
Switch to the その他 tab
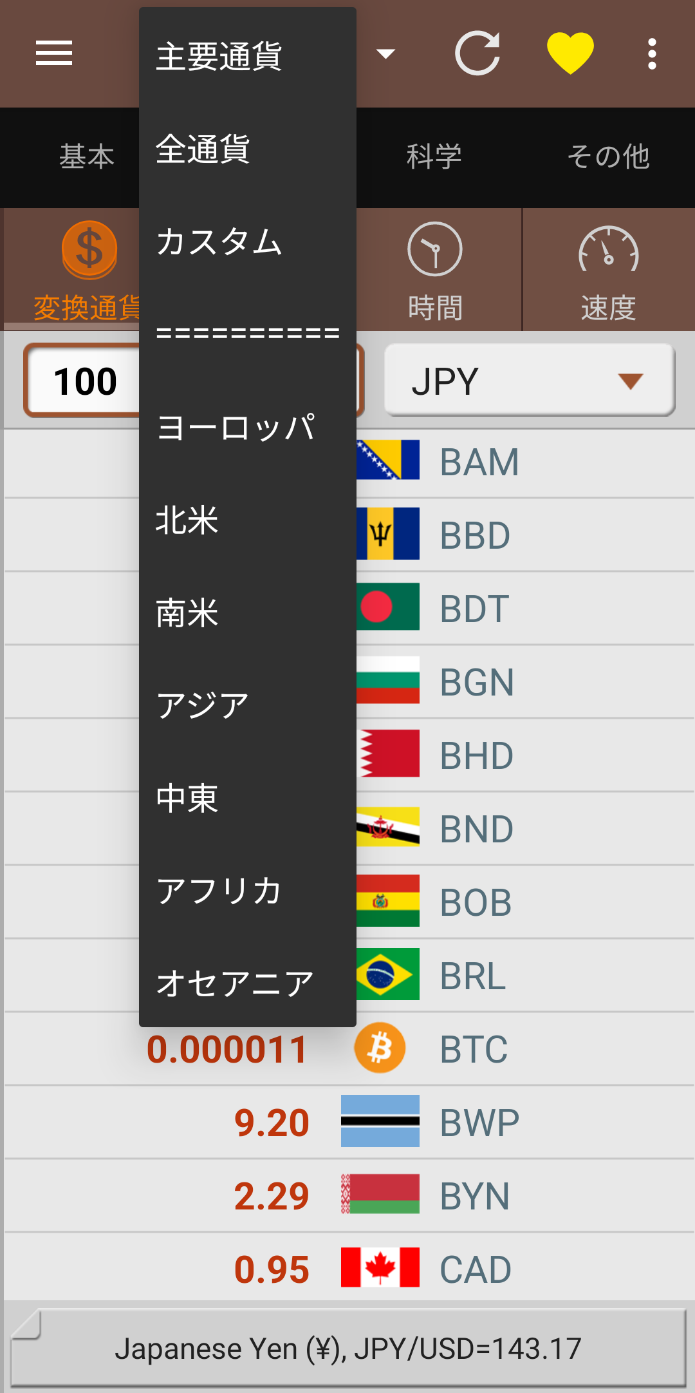608,156
